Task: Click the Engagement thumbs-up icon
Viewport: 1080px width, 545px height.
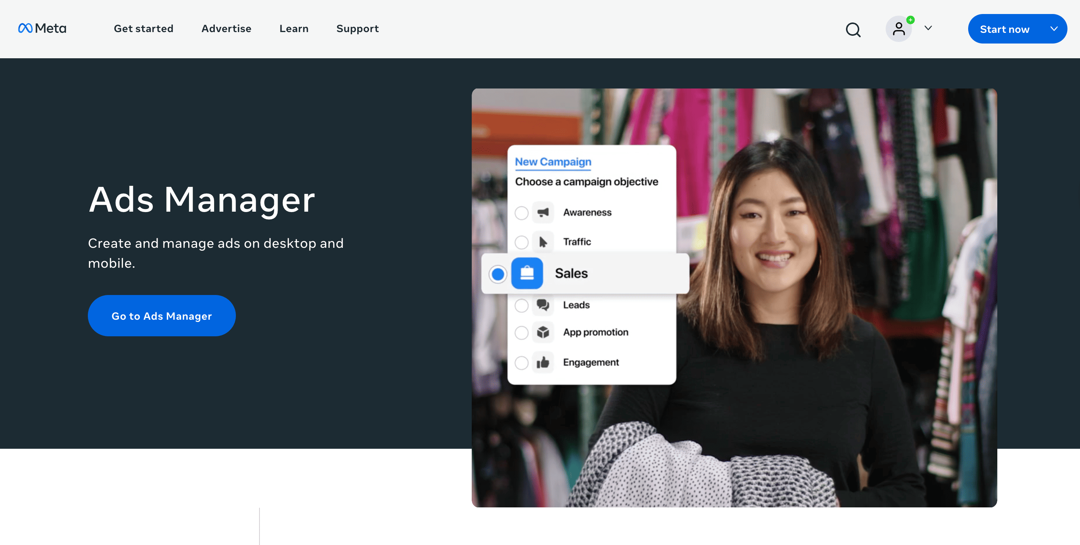Action: pyautogui.click(x=543, y=362)
